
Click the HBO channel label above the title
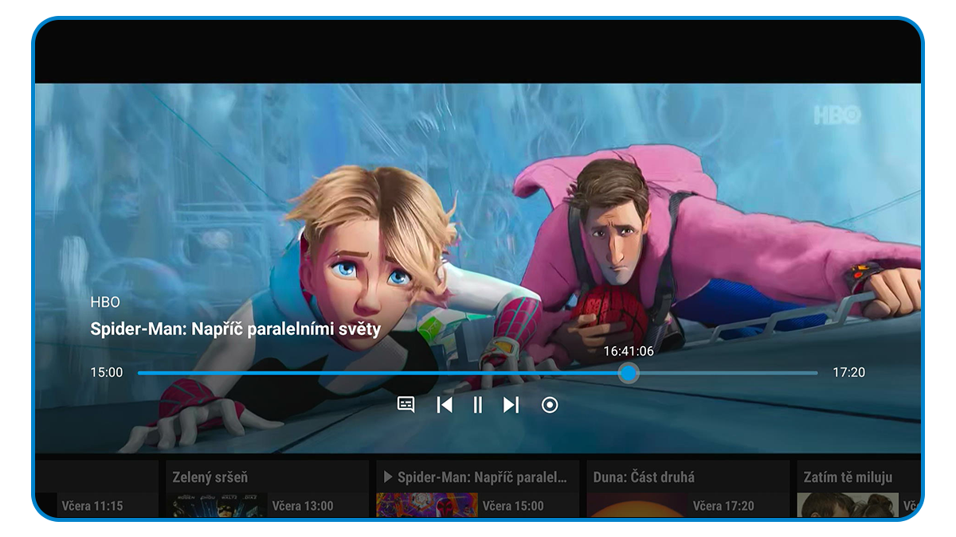(x=105, y=302)
